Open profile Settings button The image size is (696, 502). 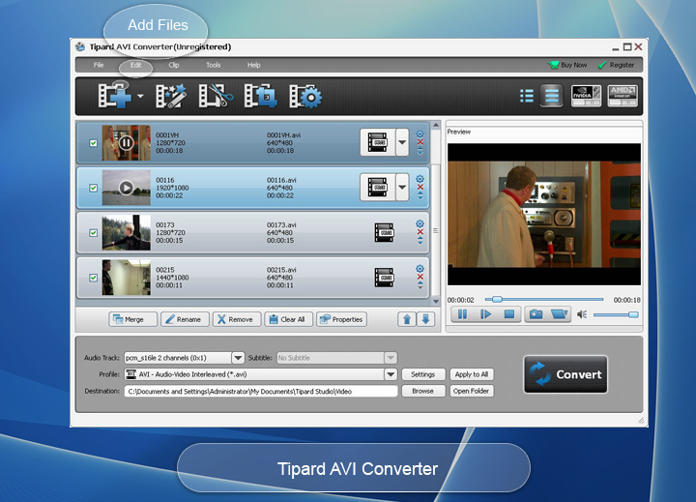423,374
